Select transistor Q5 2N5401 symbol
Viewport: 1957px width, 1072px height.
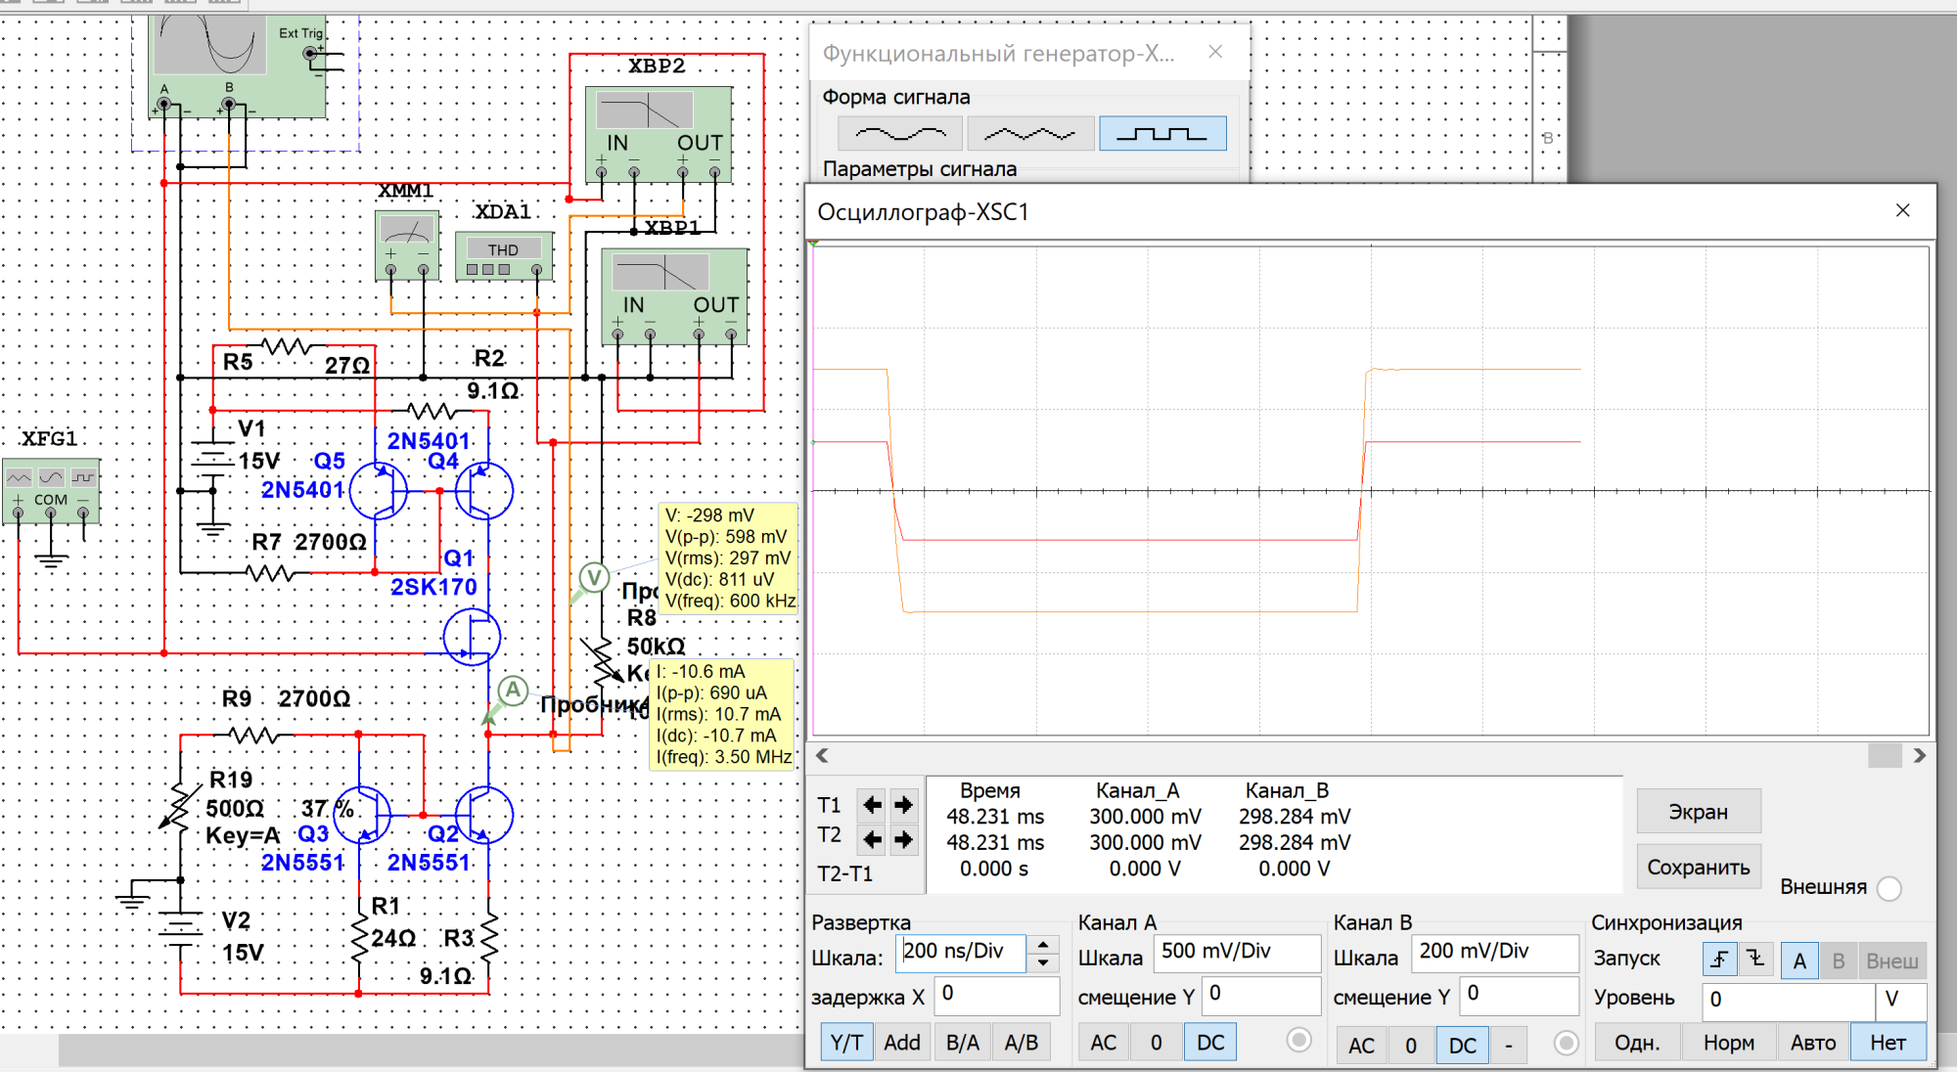379,490
